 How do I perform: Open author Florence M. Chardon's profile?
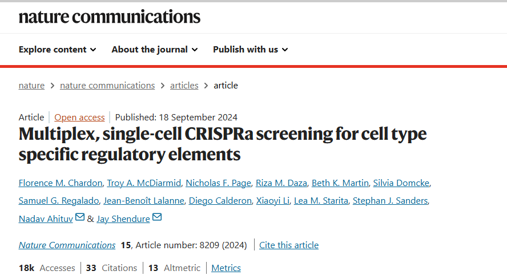click(61, 183)
